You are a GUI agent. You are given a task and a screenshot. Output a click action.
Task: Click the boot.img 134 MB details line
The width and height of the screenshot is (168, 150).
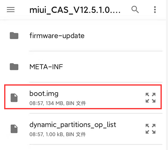(58, 103)
